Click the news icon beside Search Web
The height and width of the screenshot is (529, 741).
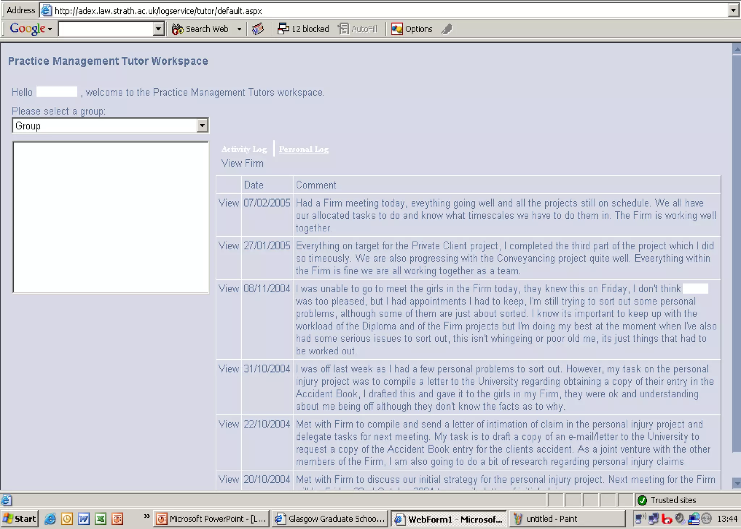258,29
